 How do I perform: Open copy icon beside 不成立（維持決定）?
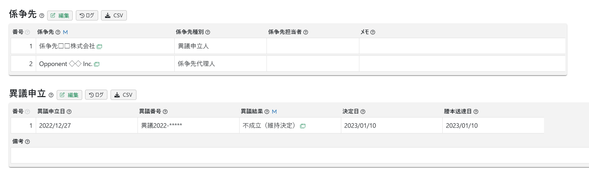click(x=303, y=126)
